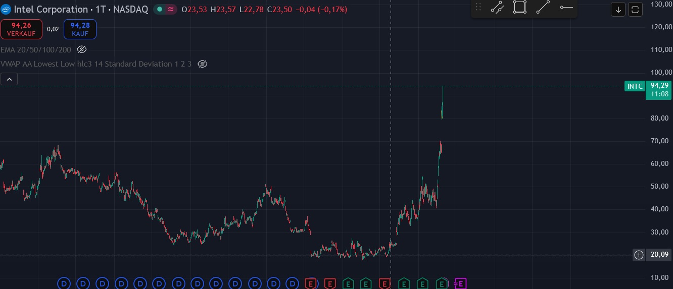The height and width of the screenshot is (289, 673).
Task: Click the 20,09 crosshair price label
Action: 660,255
